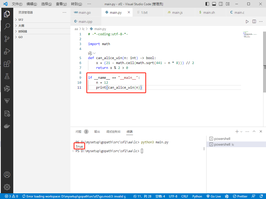Open the Source Control view
Viewport: 266px width, 199px height.
tap(7, 39)
